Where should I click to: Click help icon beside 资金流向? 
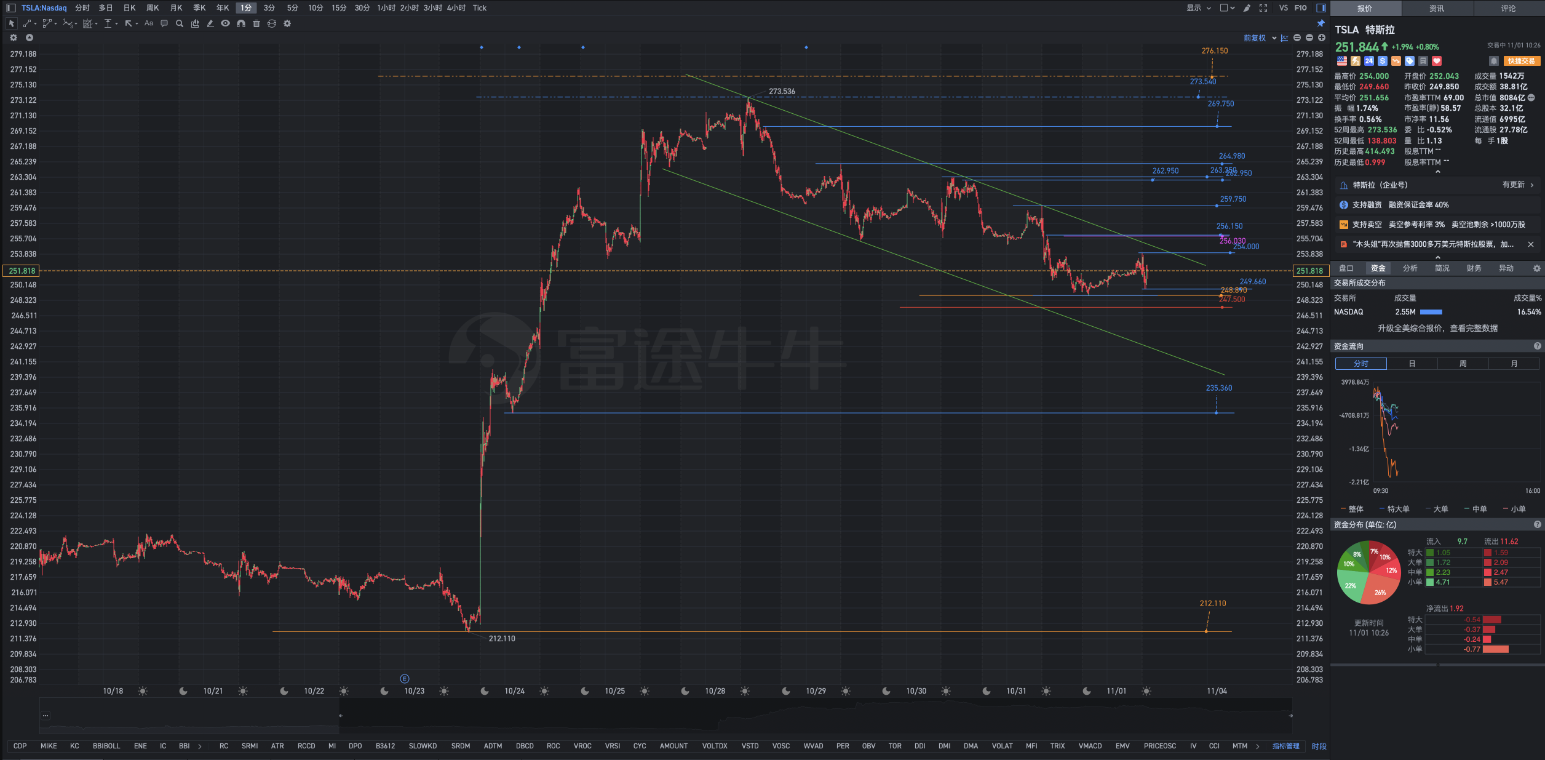point(1538,346)
